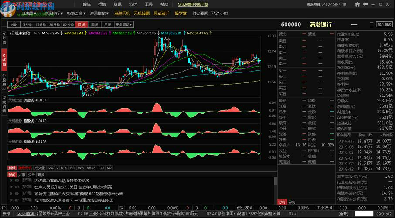Switch chart period to 分时
This screenshot has height=218, width=395.
point(14,25)
